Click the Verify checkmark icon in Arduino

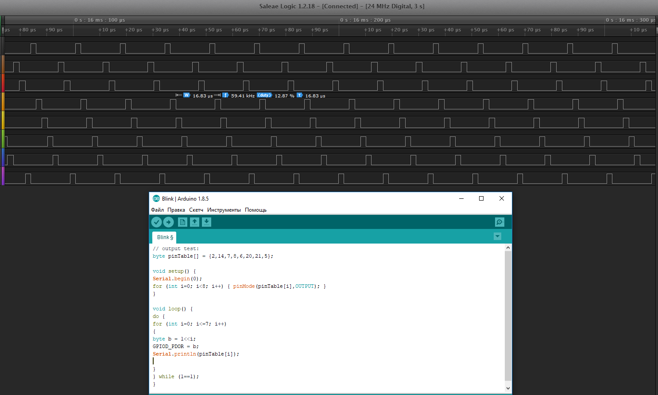tap(156, 222)
